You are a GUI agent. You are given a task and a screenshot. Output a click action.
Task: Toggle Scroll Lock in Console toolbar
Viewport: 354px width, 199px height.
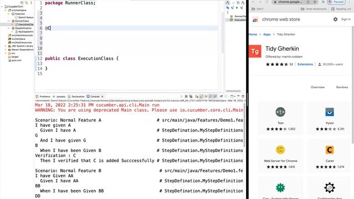[201, 96]
